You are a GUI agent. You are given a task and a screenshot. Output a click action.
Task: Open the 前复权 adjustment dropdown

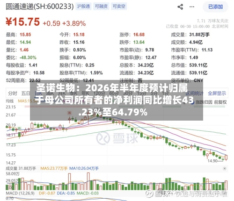pos(220,102)
